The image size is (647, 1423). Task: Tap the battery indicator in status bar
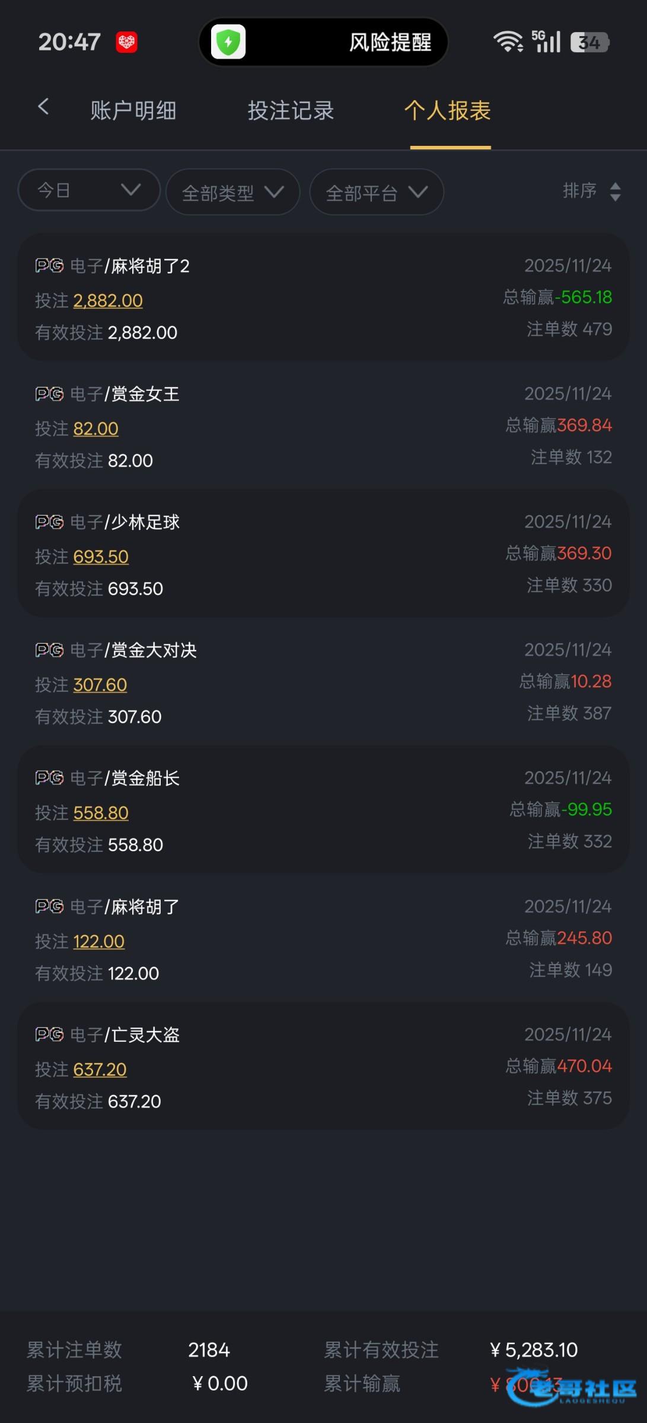click(589, 42)
